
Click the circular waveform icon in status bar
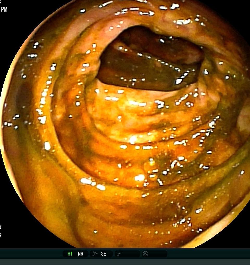[145, 254]
